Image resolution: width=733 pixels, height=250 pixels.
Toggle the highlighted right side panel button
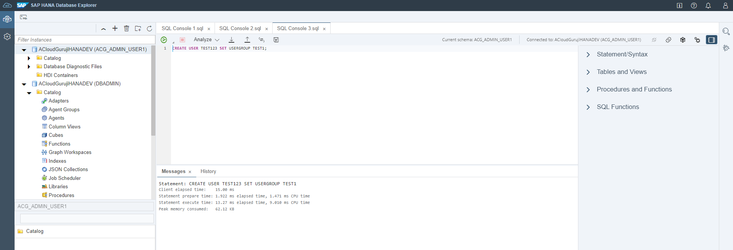click(711, 40)
